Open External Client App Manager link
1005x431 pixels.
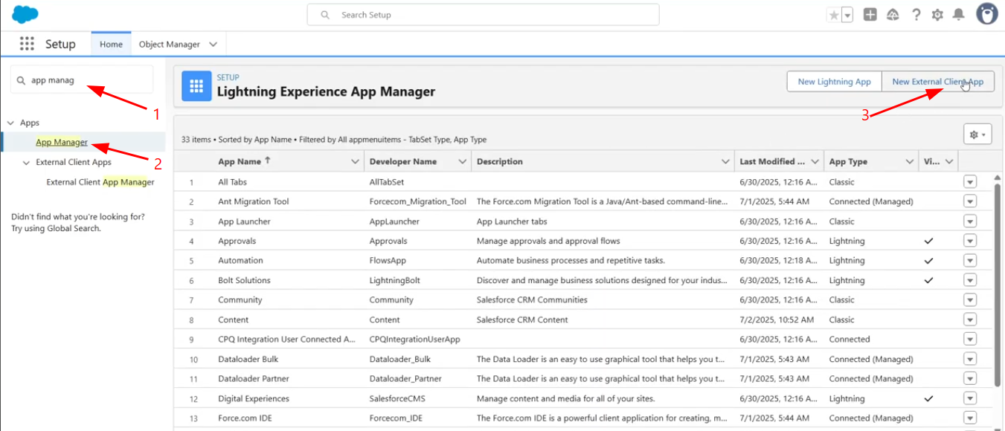click(100, 182)
